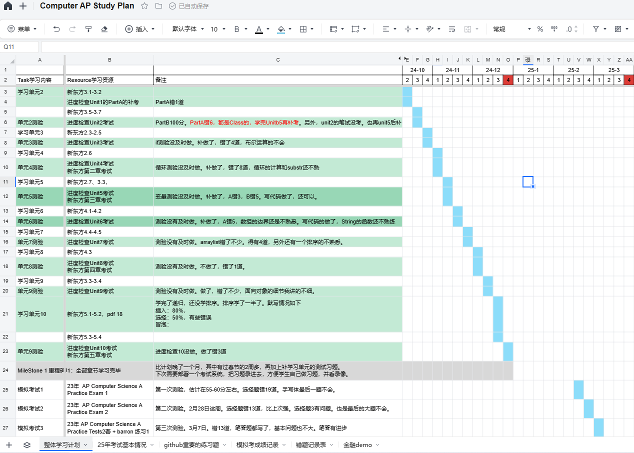The width and height of the screenshot is (634, 453).
Task: Select the format painter tool
Action: click(x=88, y=29)
